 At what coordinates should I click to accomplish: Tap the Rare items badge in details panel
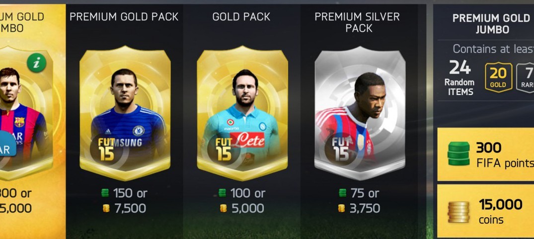525,77
